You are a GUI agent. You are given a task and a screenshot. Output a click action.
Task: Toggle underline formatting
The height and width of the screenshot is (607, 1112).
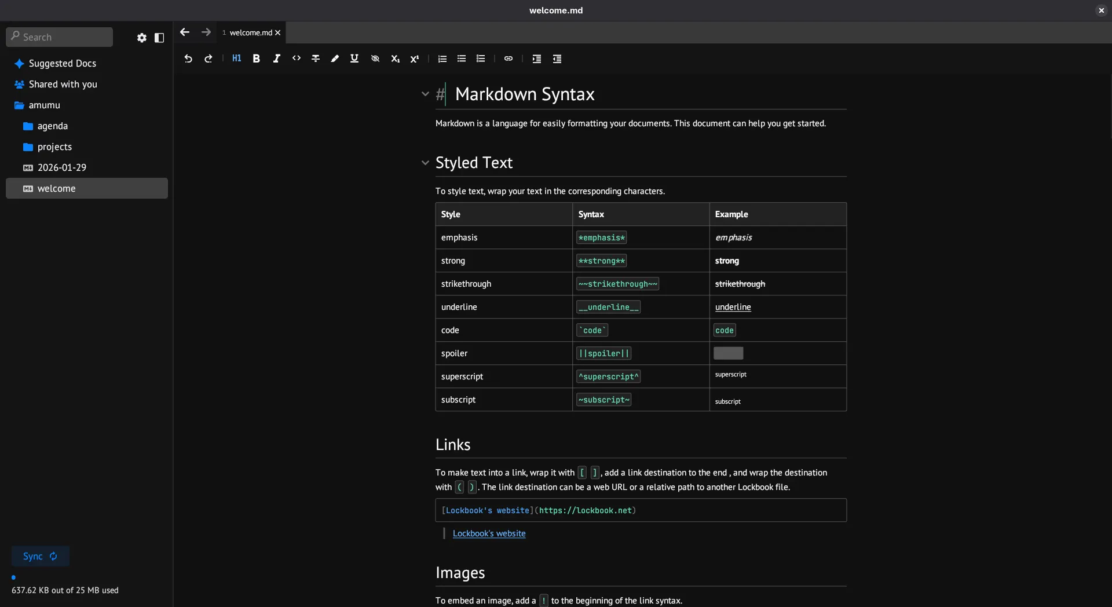(x=354, y=58)
